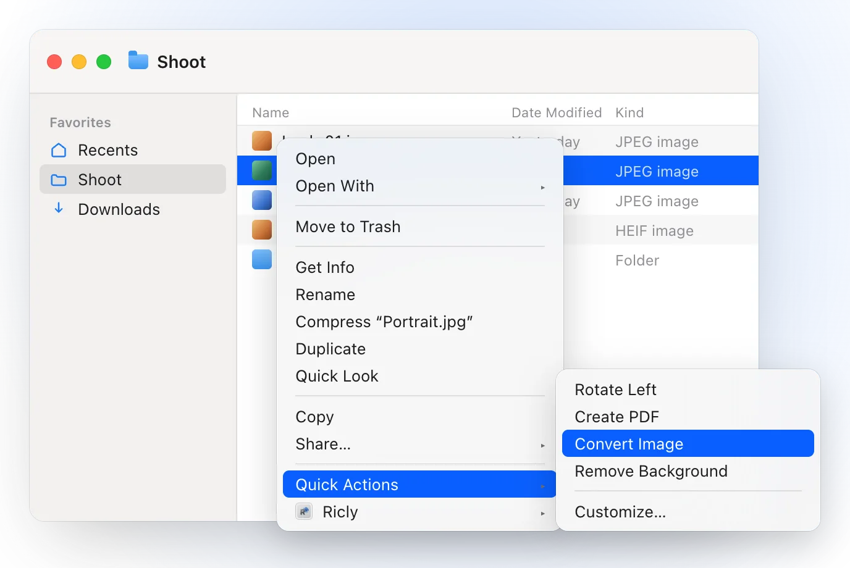
Task: Open Recents in the sidebar
Action: pyautogui.click(x=133, y=150)
